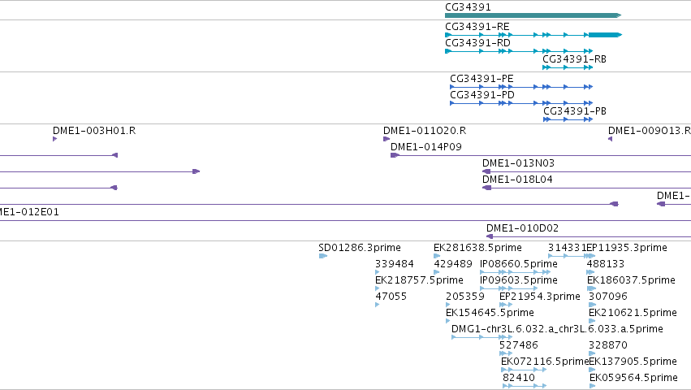Screen dimensions: 691x390
Task: Click the arrow glyph under DME1-009O13.R
Action: [x=611, y=139]
